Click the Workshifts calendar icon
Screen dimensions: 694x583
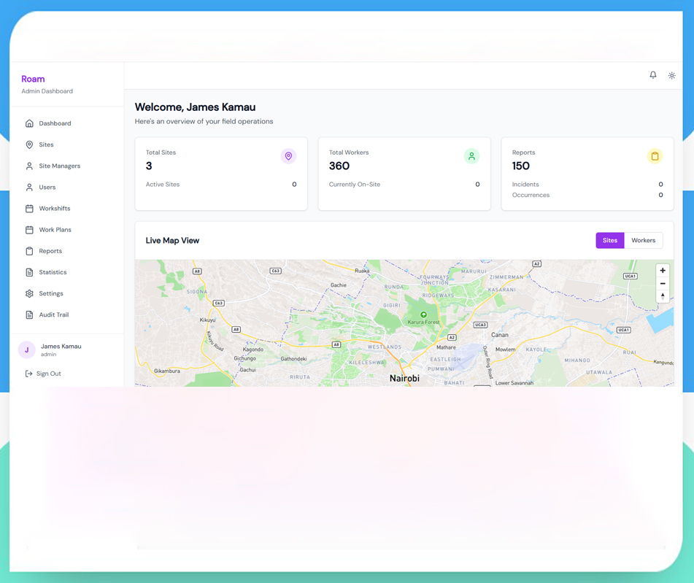click(29, 208)
